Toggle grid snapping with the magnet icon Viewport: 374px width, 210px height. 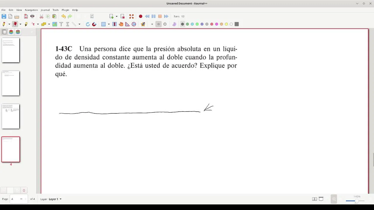tap(94, 24)
